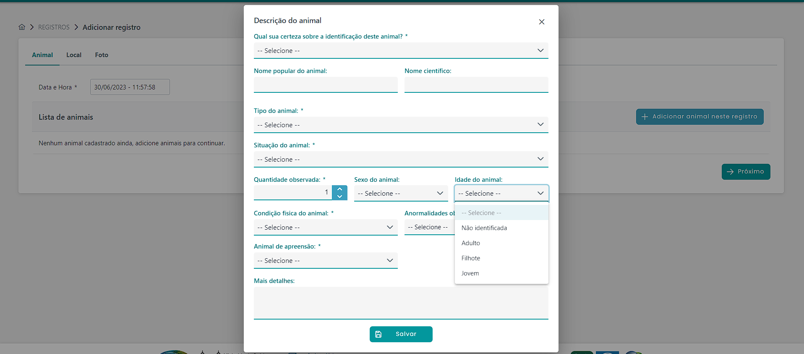
Task: Click the Nome popular do animal field
Action: click(x=326, y=85)
